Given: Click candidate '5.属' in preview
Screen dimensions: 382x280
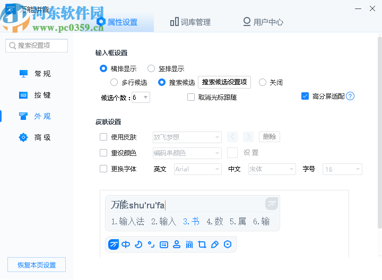Looking at the screenshot, I should (238, 222).
